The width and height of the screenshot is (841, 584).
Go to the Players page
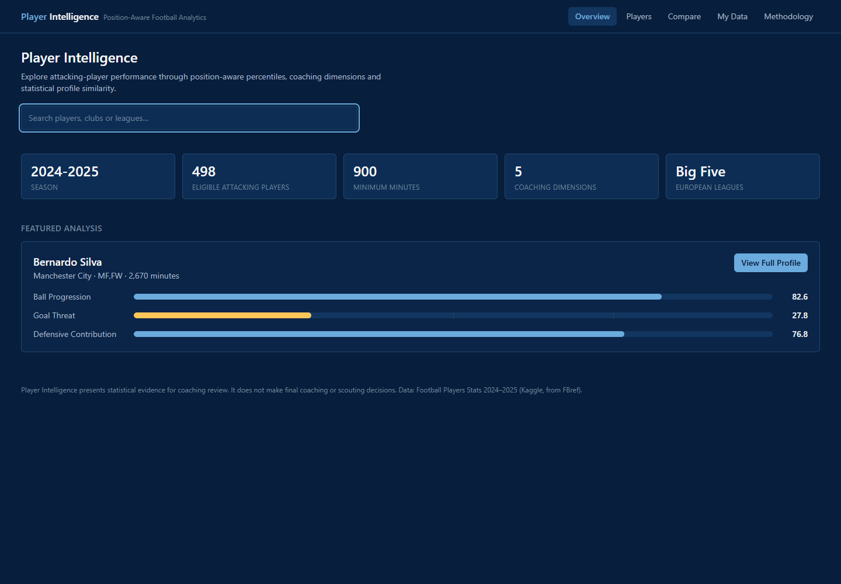[x=639, y=16]
